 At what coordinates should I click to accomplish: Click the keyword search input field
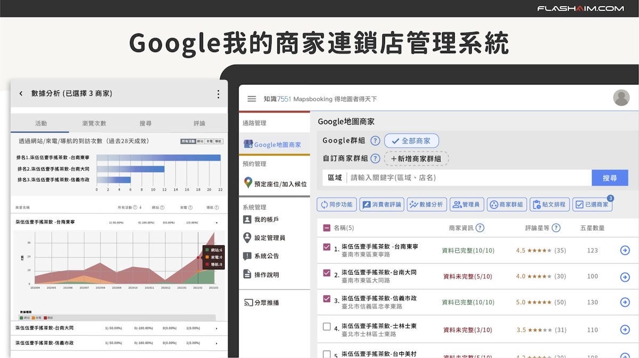(469, 178)
